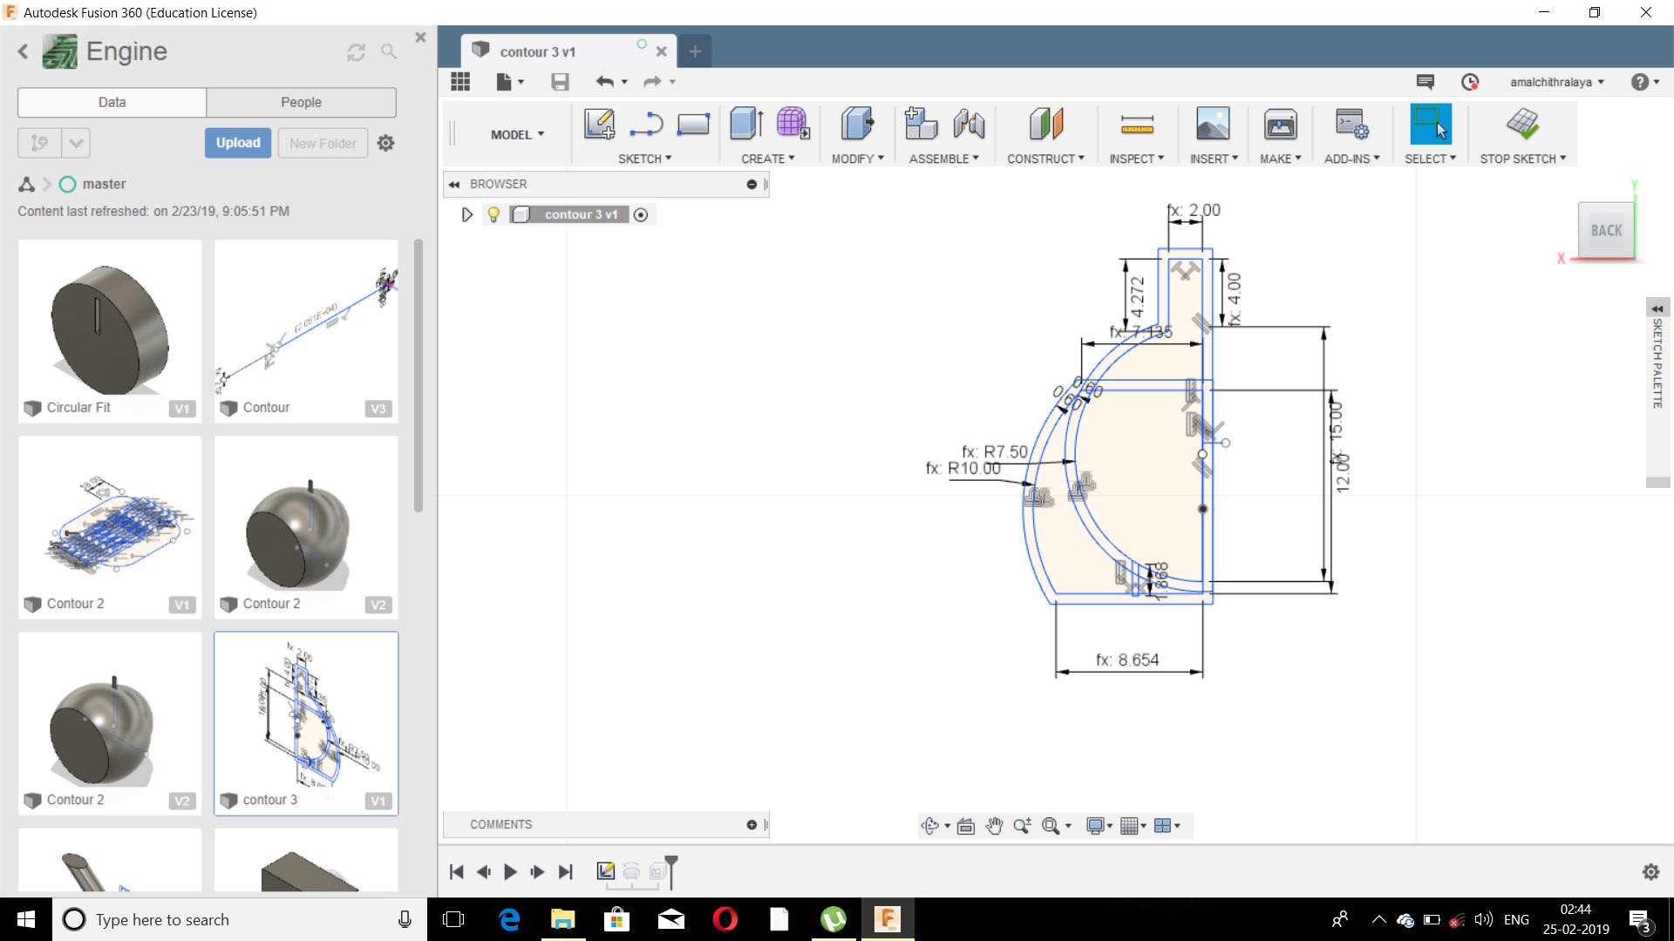Open the MODIFY menu
This screenshot has height=941, width=1674.
pyautogui.click(x=857, y=159)
